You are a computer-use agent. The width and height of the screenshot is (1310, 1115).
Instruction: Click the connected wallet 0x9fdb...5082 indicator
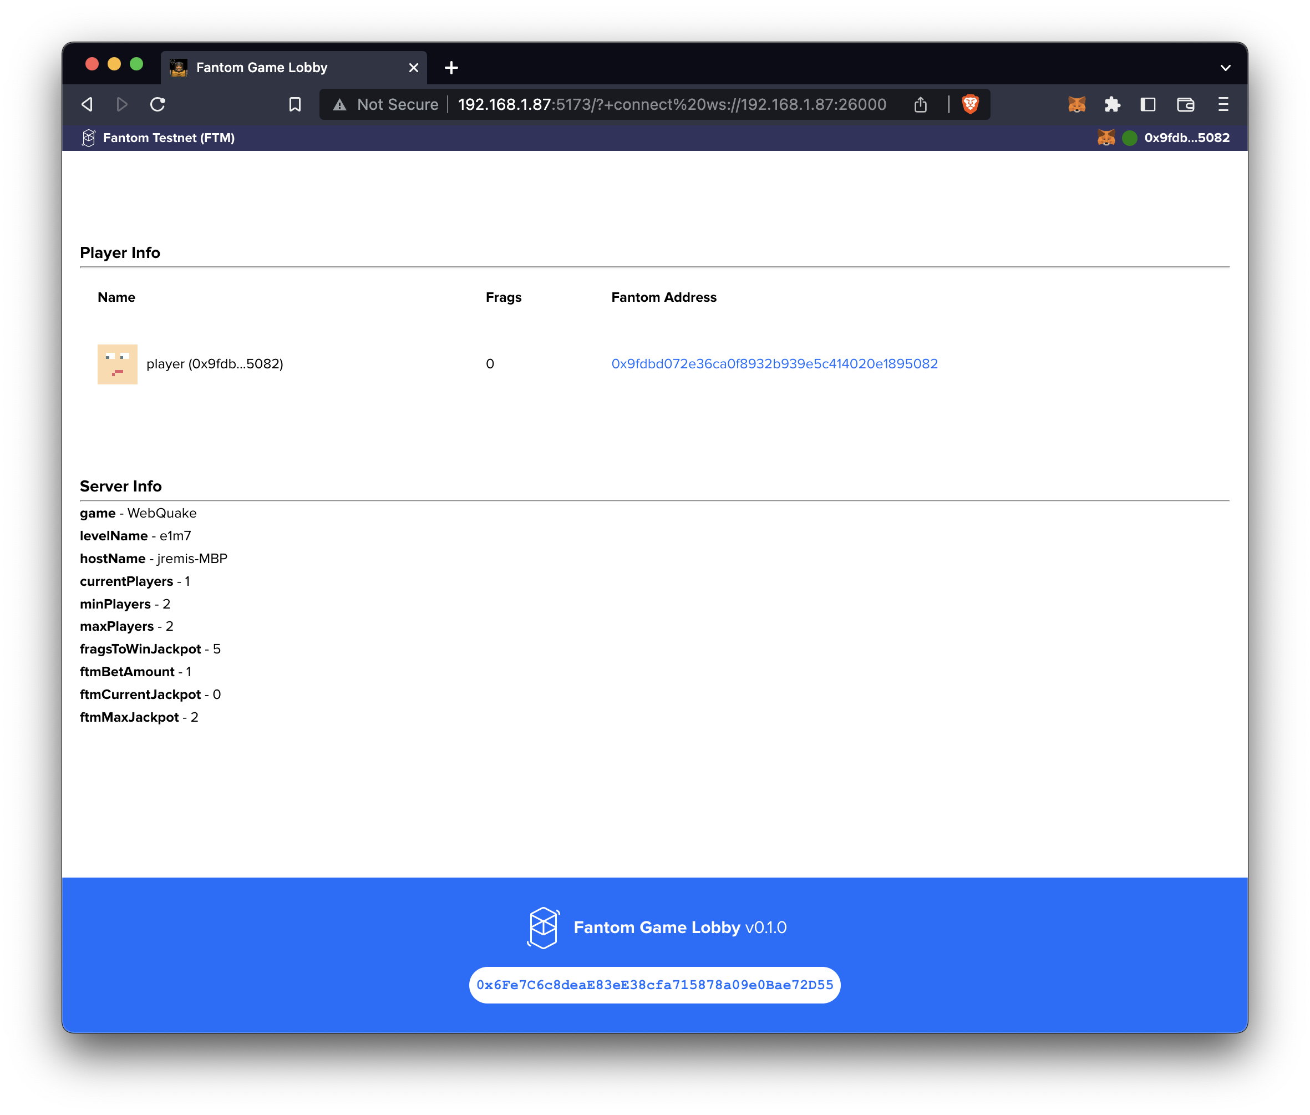(1186, 138)
